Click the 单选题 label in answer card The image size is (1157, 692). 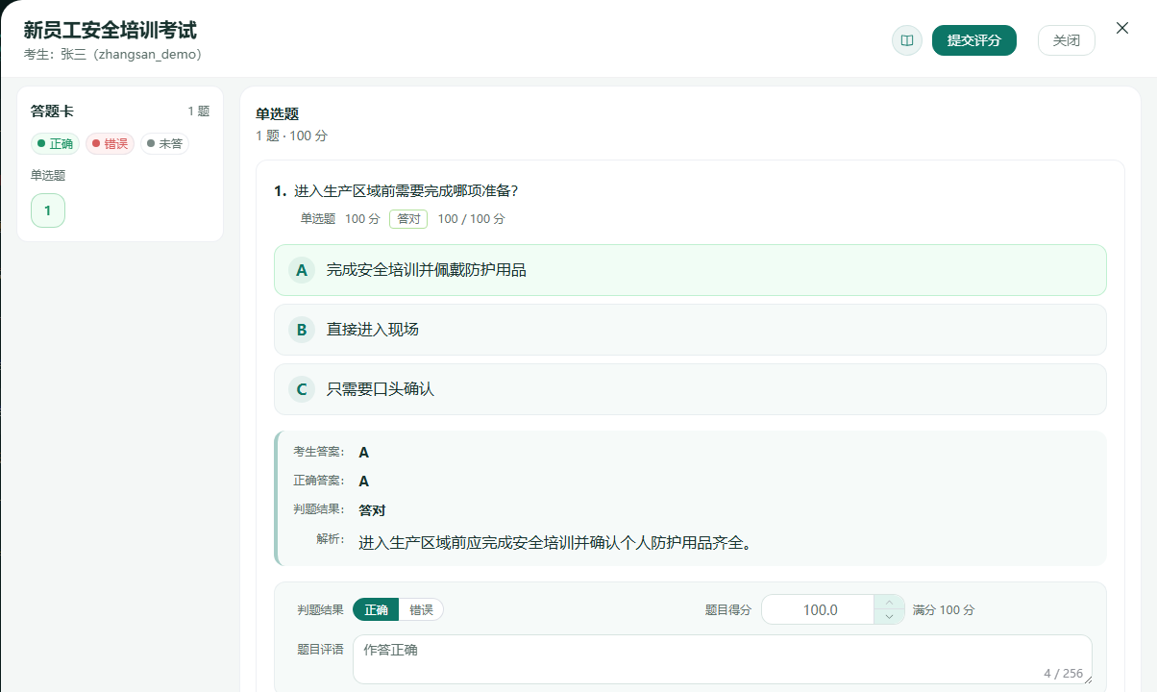coord(48,175)
